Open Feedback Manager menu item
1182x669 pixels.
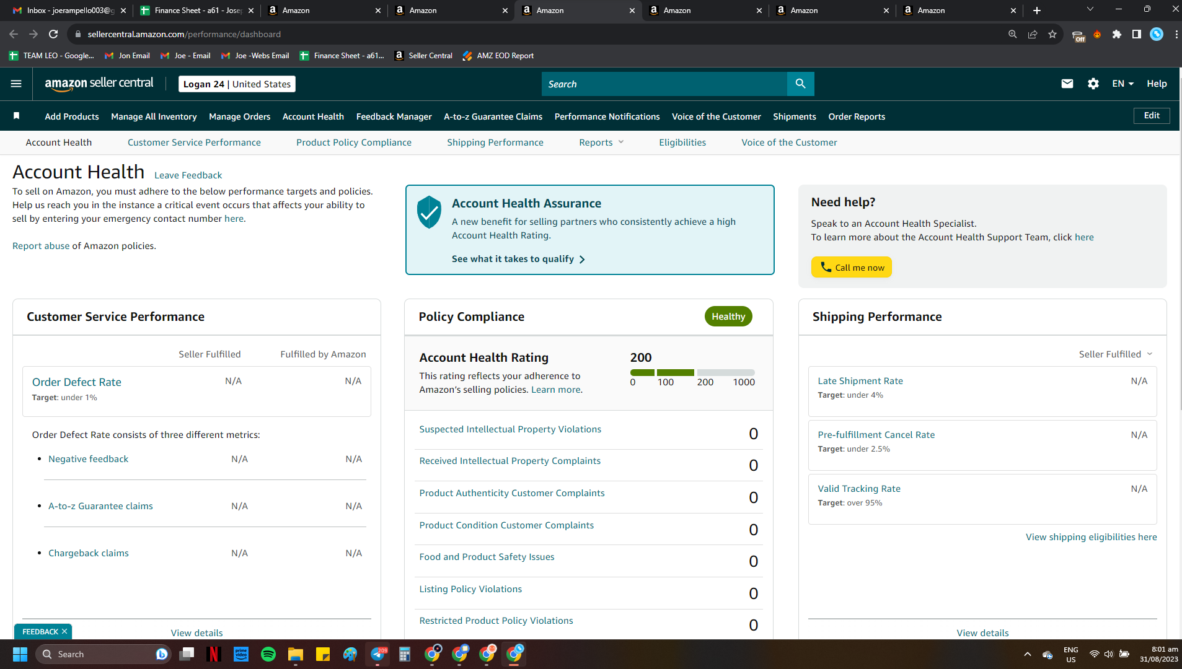point(394,116)
